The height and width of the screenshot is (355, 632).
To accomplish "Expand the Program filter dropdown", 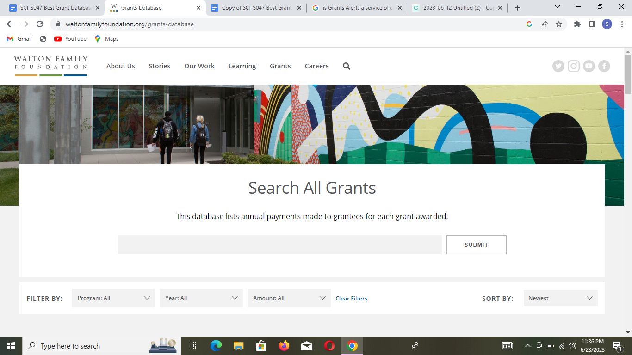I will pyautogui.click(x=113, y=298).
